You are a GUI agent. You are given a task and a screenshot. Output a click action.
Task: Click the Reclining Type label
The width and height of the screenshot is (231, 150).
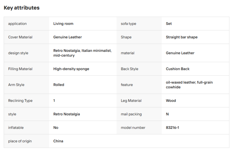click(20, 101)
